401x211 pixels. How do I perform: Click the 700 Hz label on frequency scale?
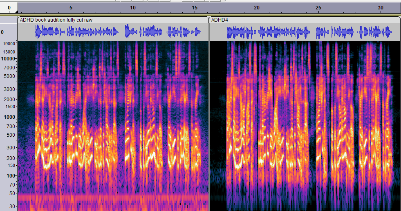[11, 127]
